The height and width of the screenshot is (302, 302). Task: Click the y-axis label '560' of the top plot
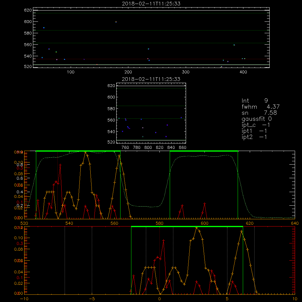coord(28,44)
